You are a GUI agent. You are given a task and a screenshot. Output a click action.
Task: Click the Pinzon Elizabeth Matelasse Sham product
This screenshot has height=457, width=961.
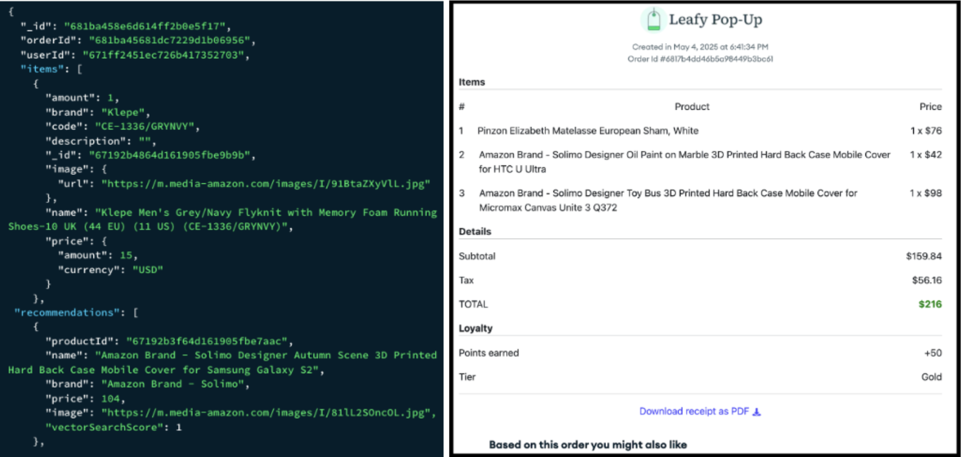coord(588,131)
